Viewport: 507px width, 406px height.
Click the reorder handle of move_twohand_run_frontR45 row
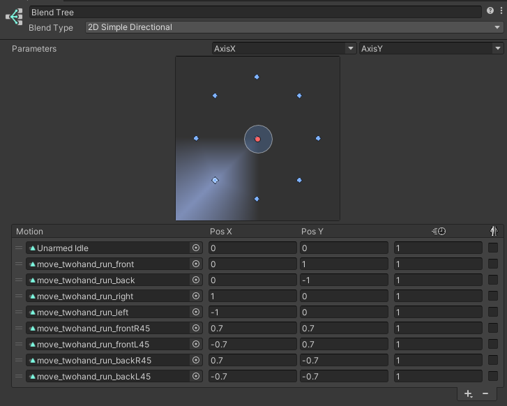pyautogui.click(x=19, y=328)
